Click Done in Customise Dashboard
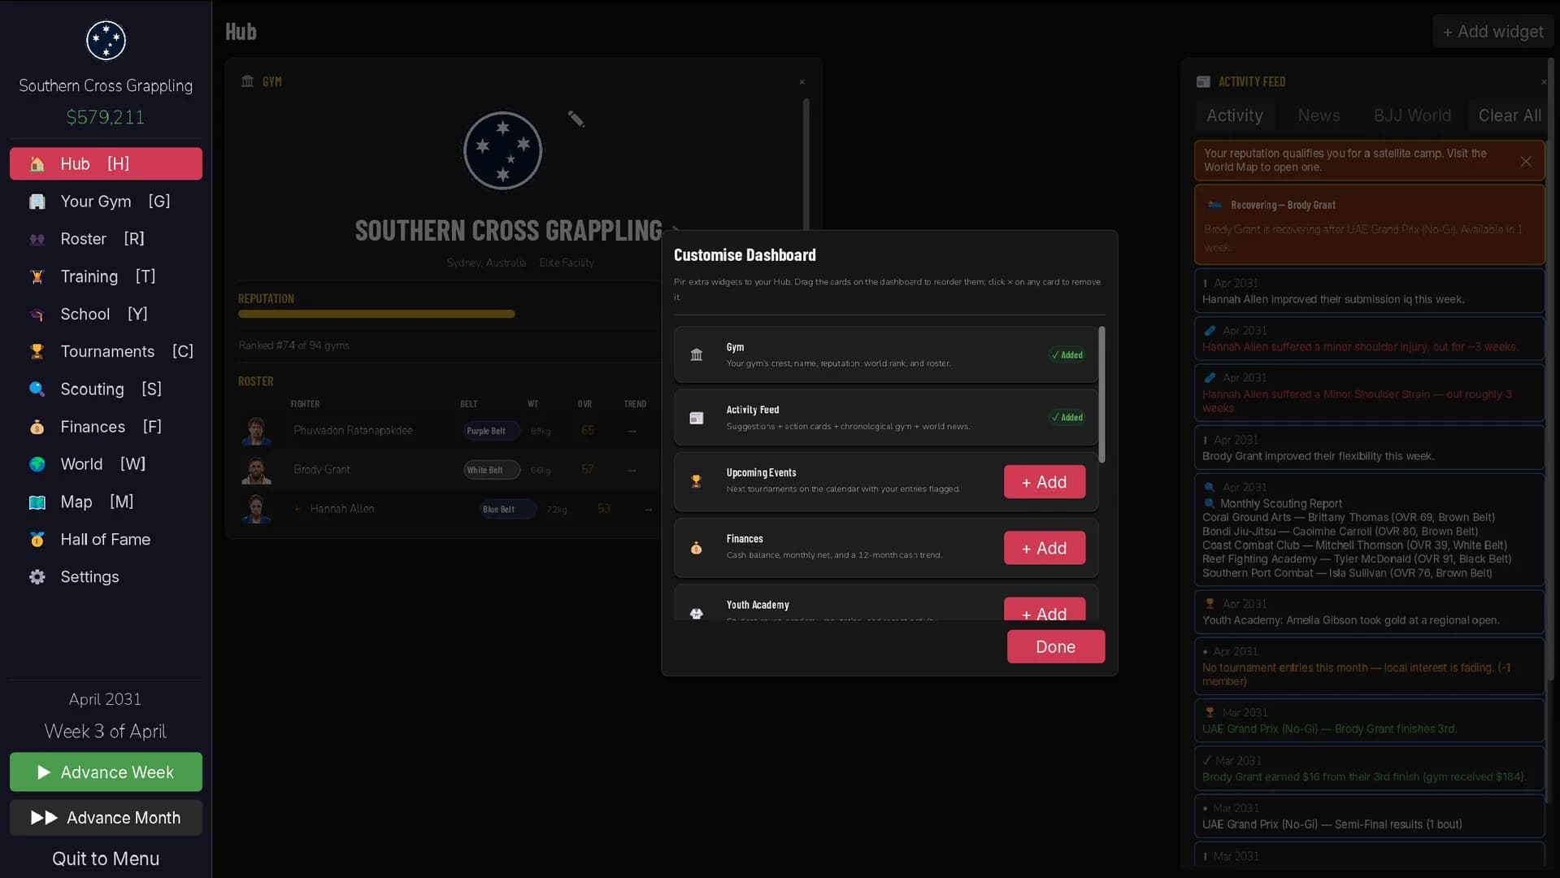The height and width of the screenshot is (878, 1560). (1055, 646)
